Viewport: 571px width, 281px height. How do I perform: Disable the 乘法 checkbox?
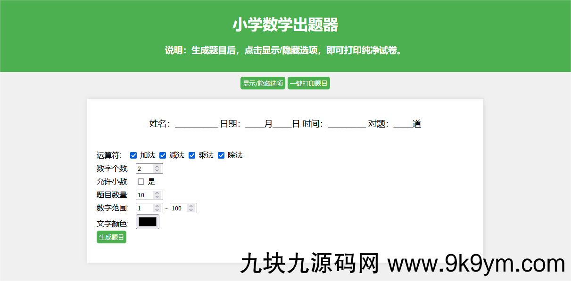[192, 155]
